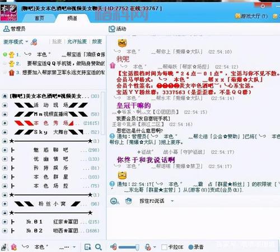Viewport: 280px width, 252px height.
Task: Click the pink house role icon at bottom left
Action: [x=13, y=247]
